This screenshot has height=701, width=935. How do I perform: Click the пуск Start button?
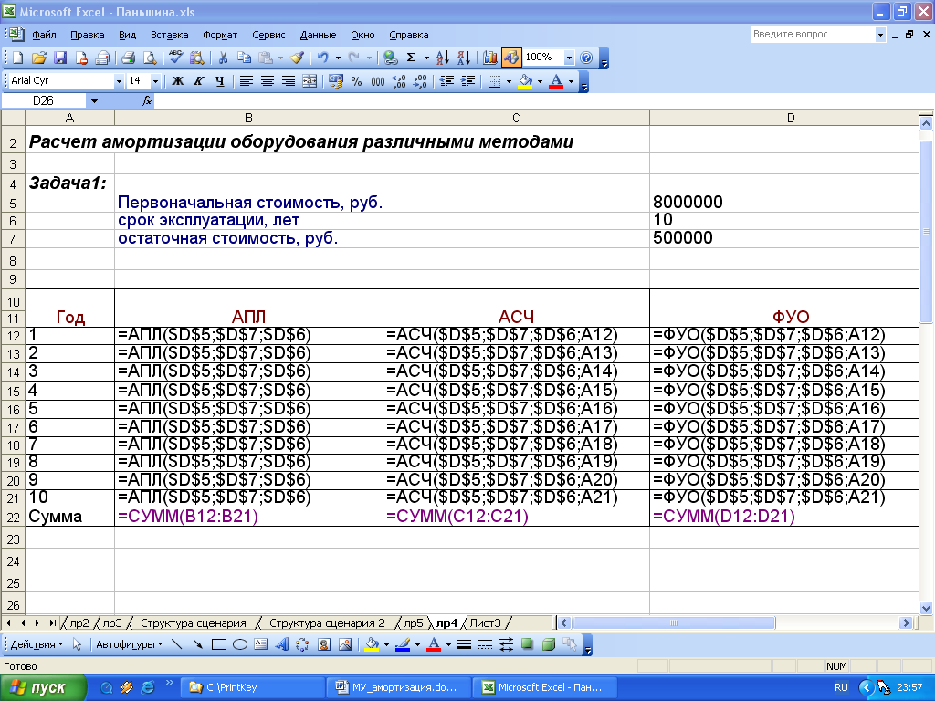(x=43, y=688)
